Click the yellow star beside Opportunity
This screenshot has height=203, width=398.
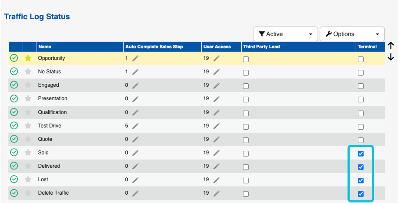(28, 58)
